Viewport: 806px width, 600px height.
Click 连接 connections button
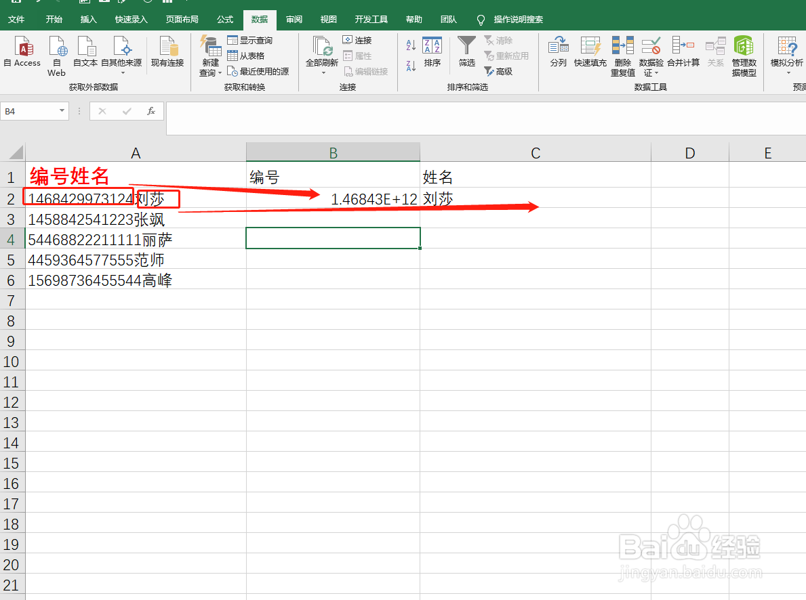click(357, 40)
